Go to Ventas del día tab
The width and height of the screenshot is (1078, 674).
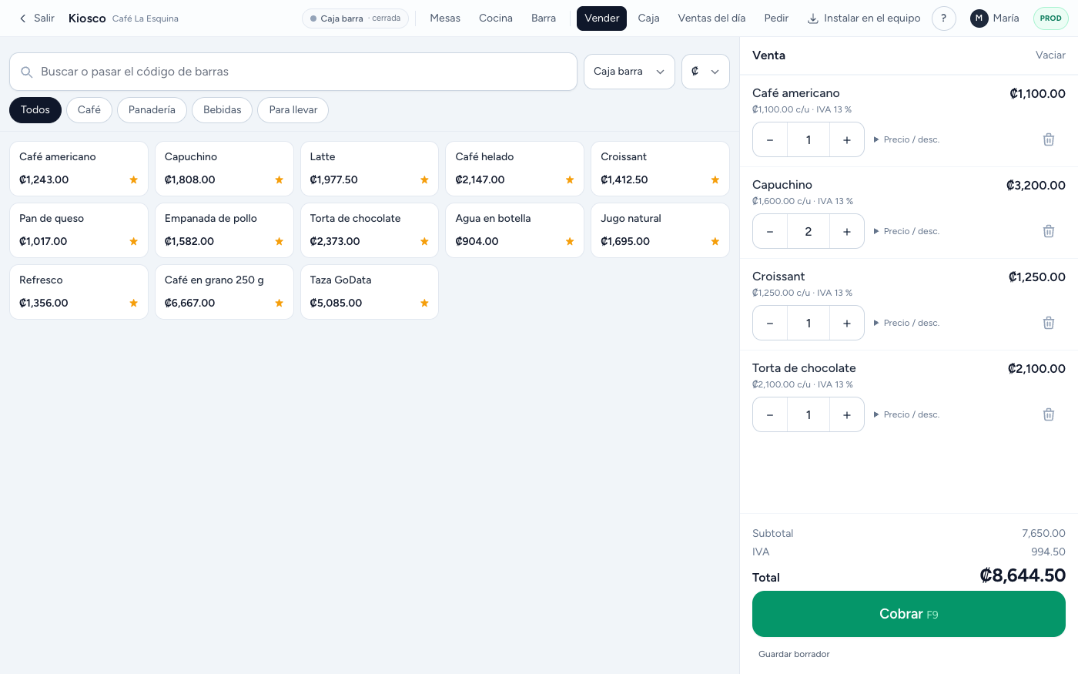(711, 18)
